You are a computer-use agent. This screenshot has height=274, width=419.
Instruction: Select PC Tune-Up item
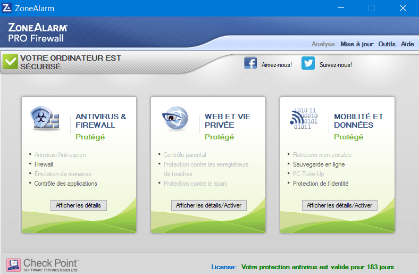[308, 174]
